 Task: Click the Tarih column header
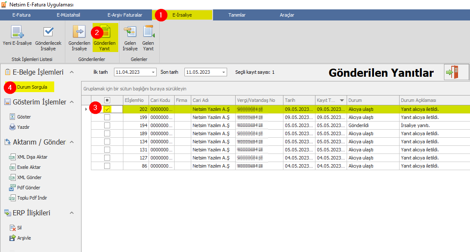tap(299, 100)
